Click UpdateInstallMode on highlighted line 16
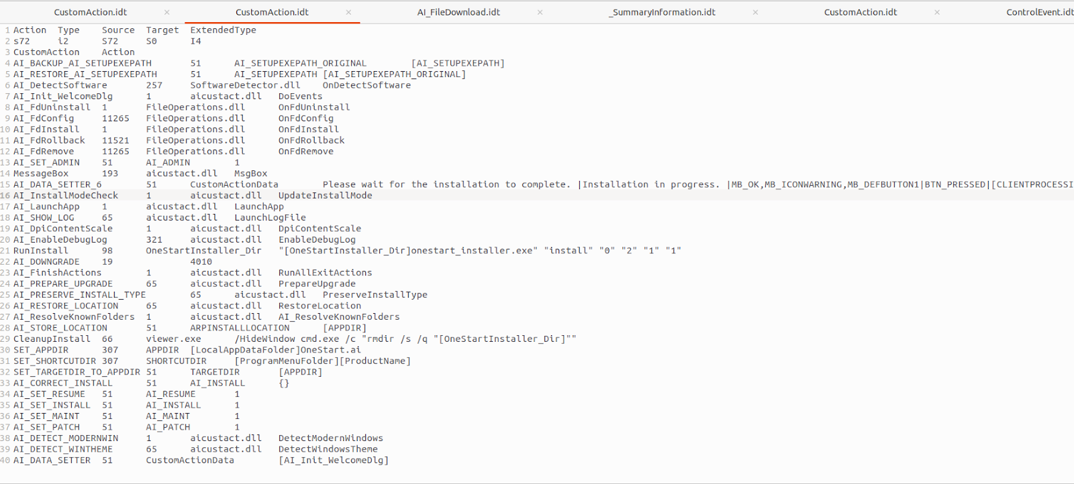Viewport: 1074px width, 484px height. pos(326,196)
